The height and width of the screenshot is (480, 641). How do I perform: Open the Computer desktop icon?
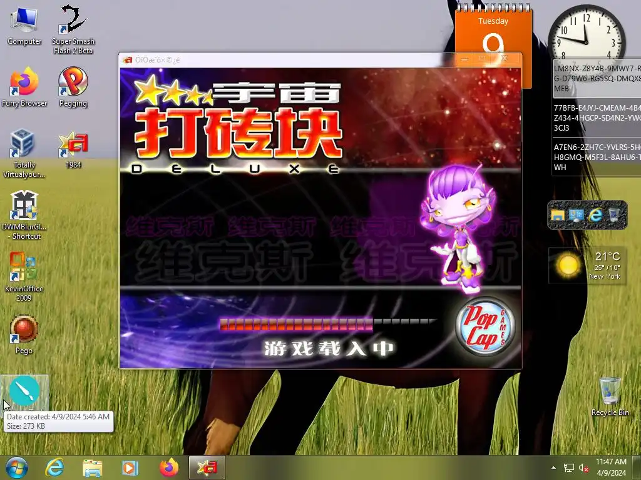tap(24, 26)
